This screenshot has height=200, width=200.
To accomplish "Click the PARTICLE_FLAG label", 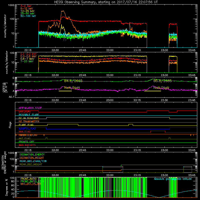I will pos(28,135).
